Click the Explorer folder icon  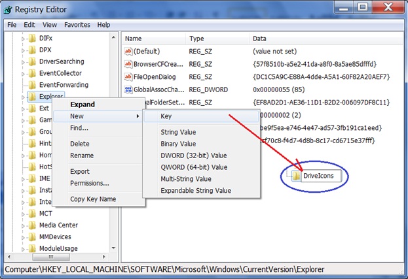[x=32, y=97]
